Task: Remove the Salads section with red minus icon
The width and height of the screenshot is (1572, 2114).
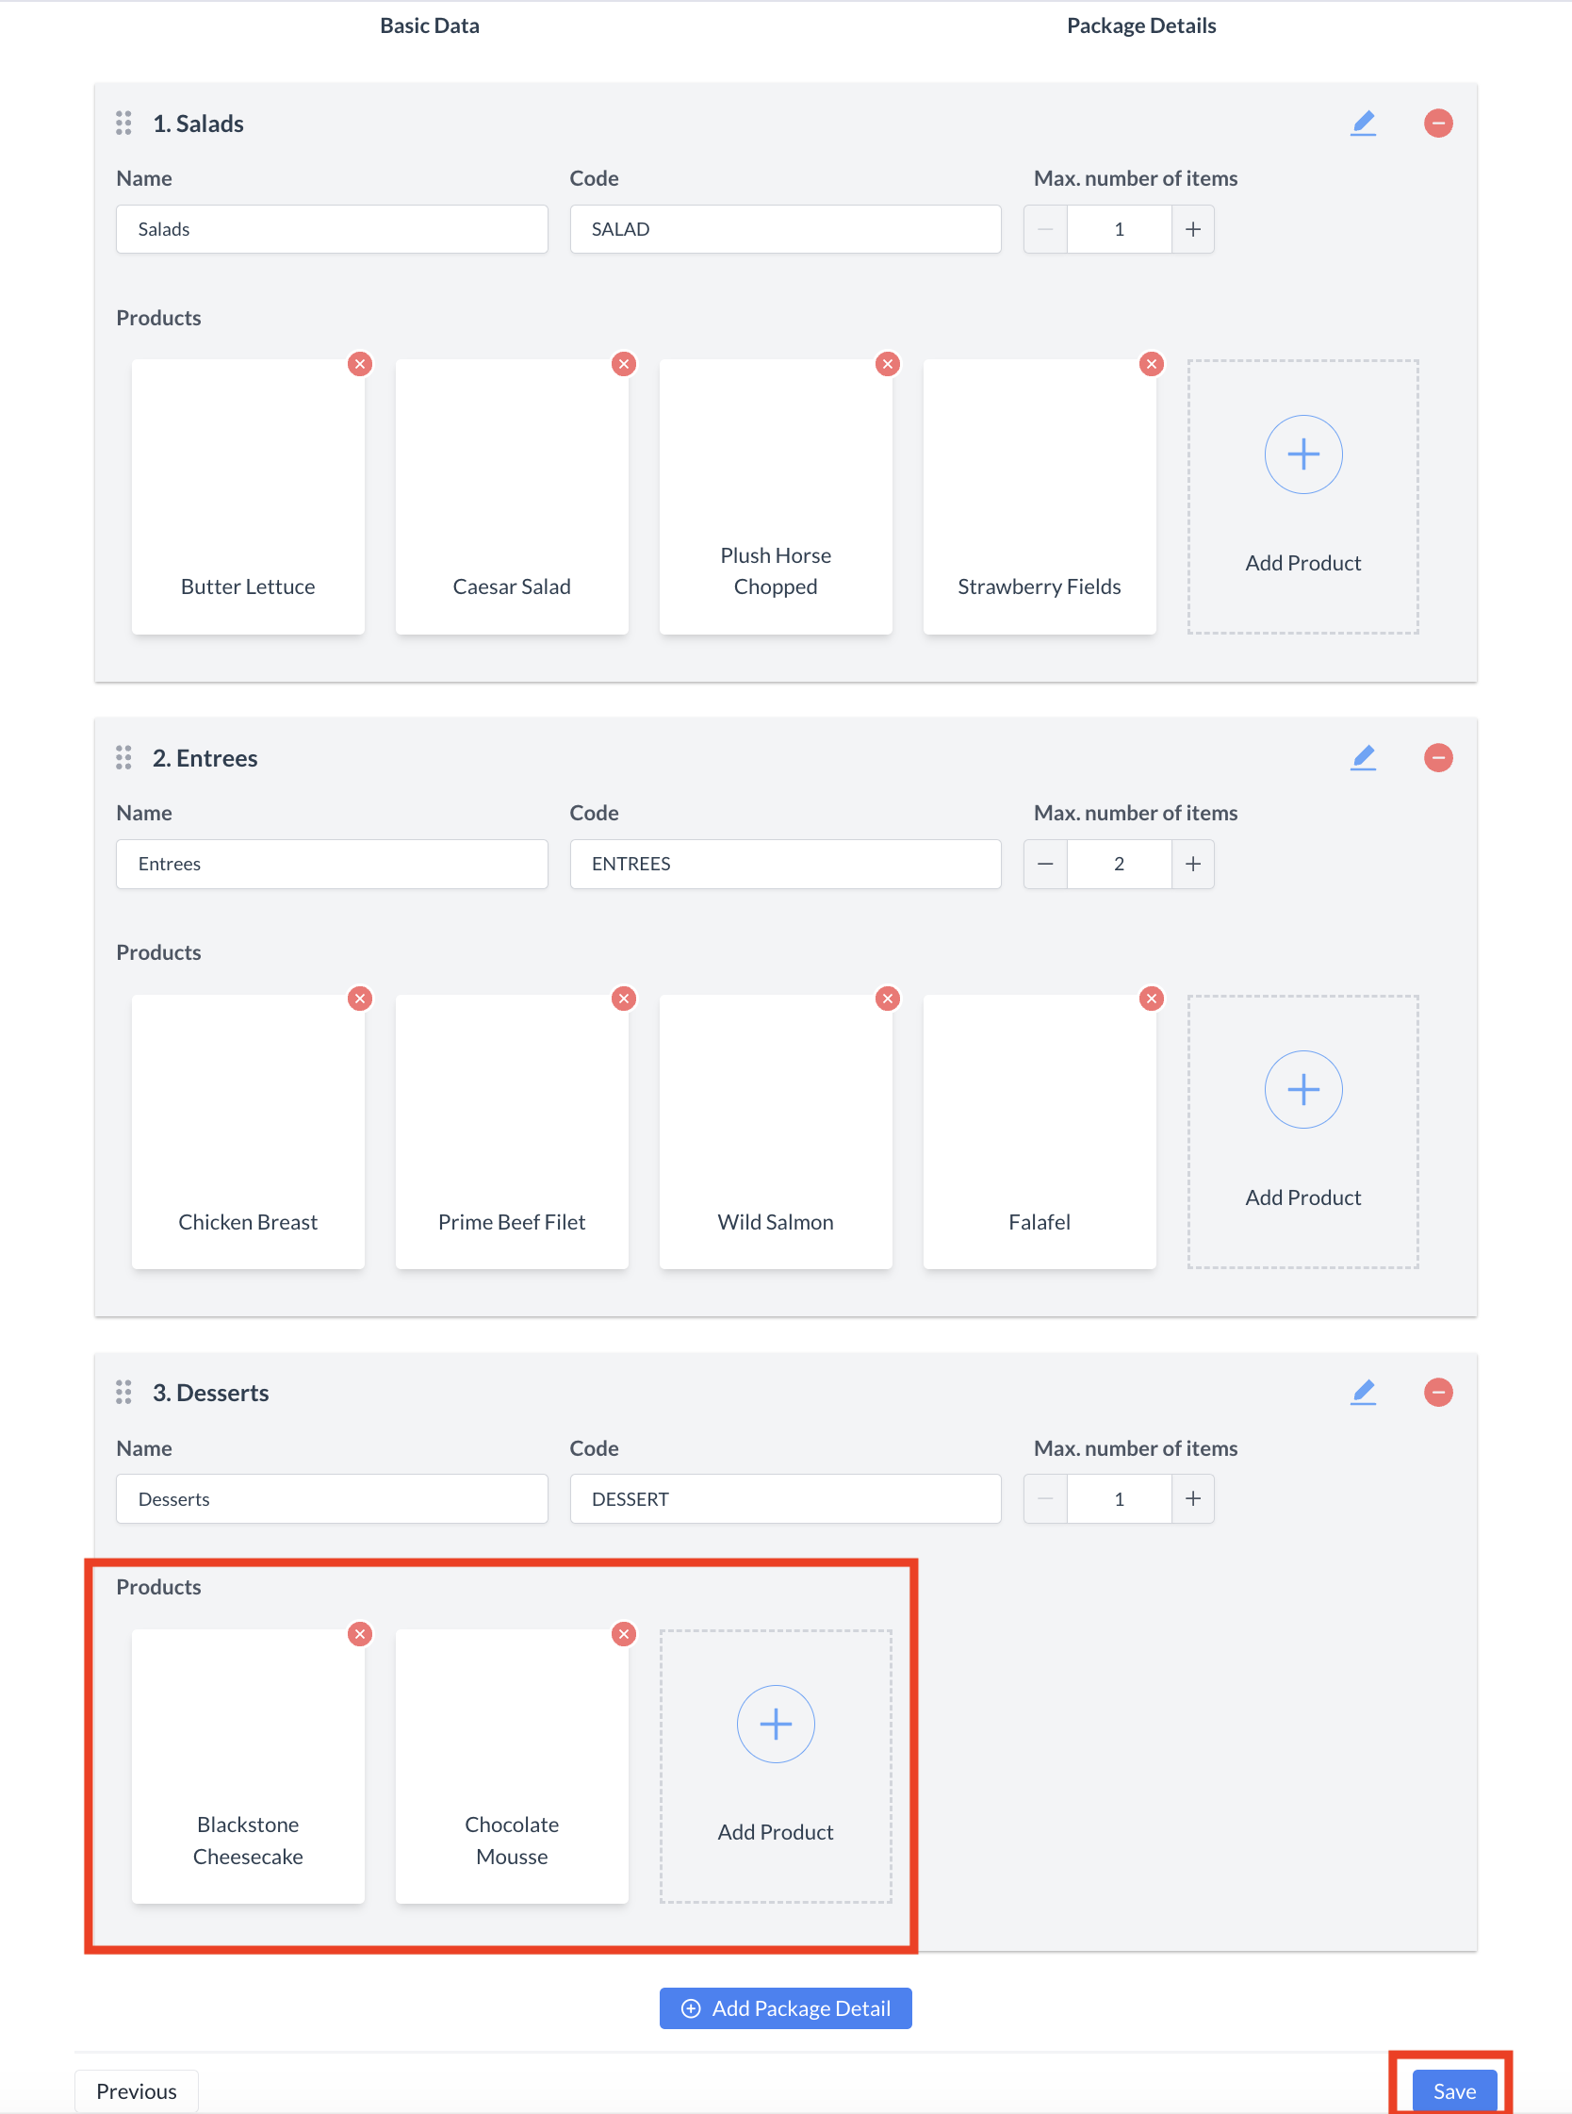Action: [1437, 123]
